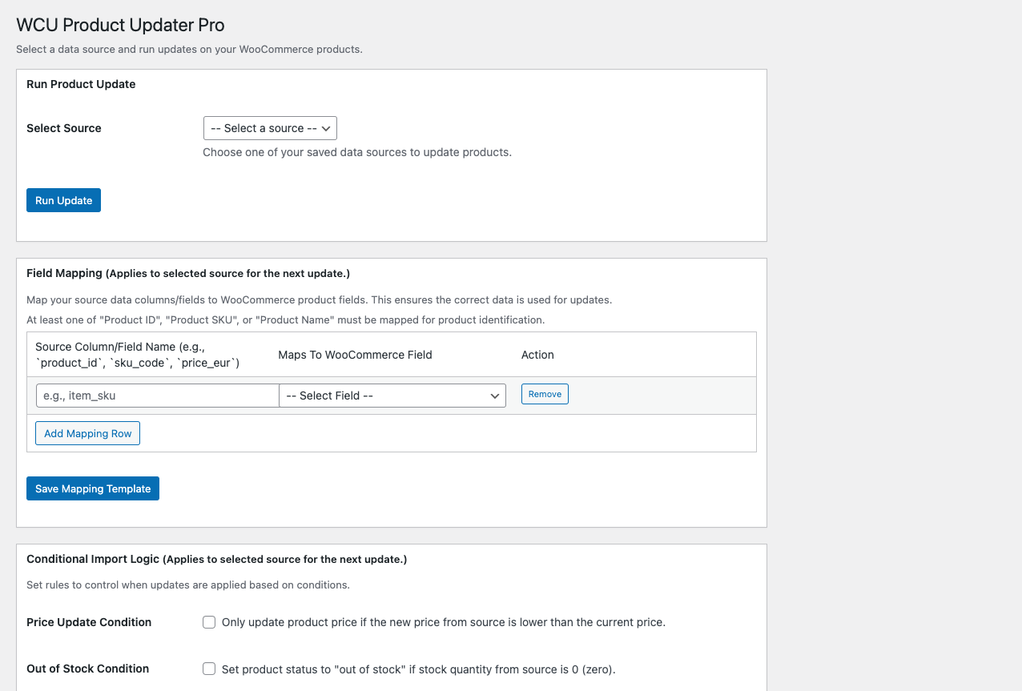Click the WCU Product Updater Pro heading
1022x691 pixels.
(x=120, y=25)
